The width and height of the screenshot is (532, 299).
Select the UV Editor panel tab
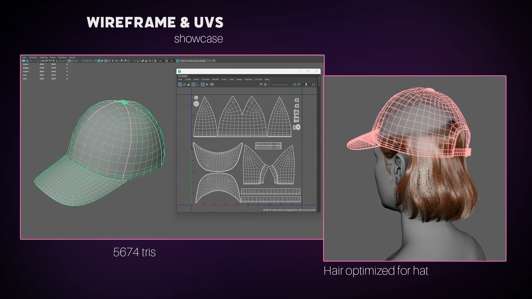[x=183, y=76]
